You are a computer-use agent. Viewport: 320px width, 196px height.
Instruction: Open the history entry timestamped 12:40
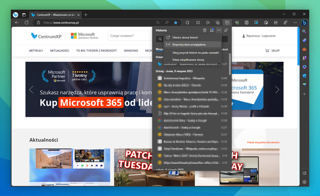(x=192, y=78)
